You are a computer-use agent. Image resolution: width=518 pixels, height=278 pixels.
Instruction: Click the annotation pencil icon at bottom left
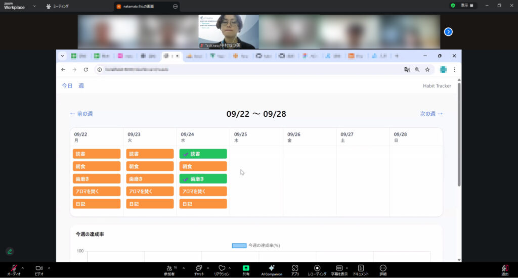(10, 251)
